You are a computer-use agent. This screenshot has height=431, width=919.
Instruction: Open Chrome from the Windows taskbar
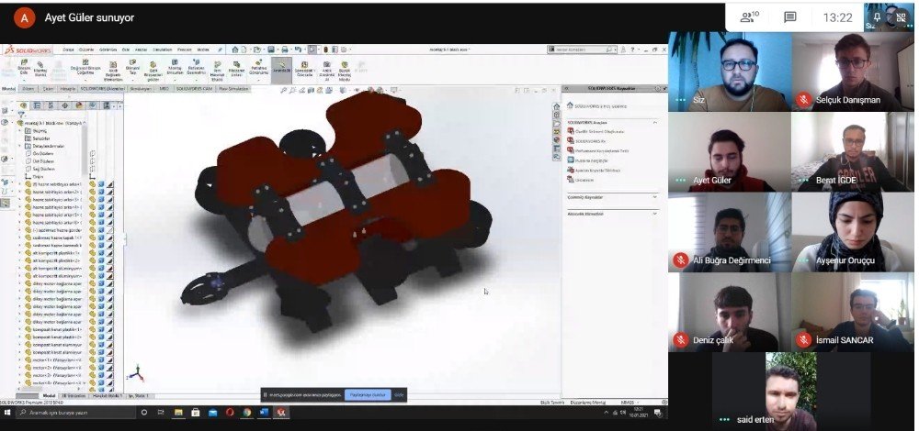pos(246,413)
